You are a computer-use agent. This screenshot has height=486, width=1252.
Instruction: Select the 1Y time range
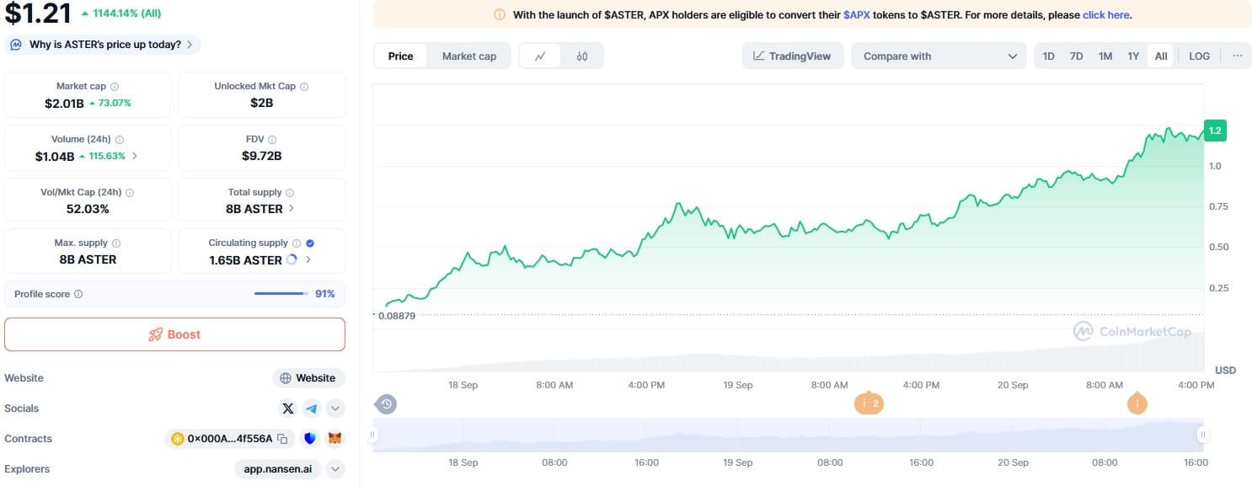coord(1134,56)
